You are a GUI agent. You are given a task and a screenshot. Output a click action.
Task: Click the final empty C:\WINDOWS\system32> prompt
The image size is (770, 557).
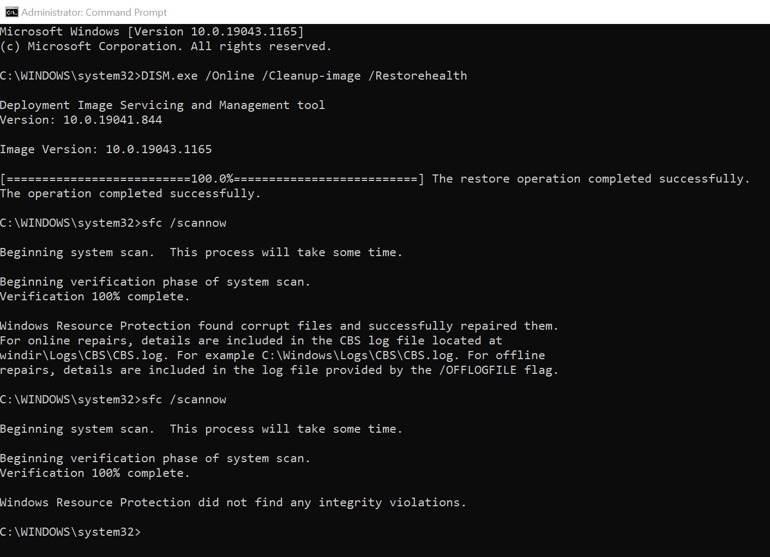tap(70, 532)
